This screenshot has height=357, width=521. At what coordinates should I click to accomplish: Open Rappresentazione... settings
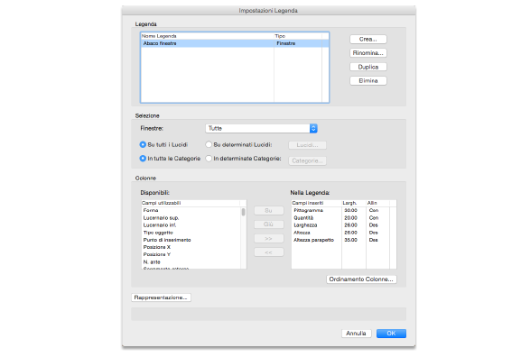(161, 297)
